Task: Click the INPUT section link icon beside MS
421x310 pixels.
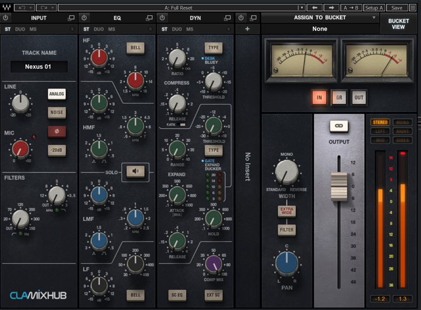Action: pos(72,29)
